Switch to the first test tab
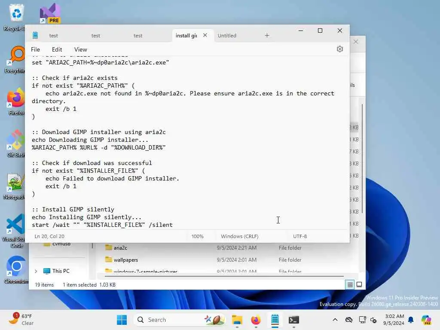Viewport: 440px width, 330px height. point(54,36)
